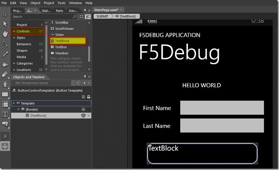Click the new storyboard plus icon
Screen dimensions: 279x170
coord(84,83)
